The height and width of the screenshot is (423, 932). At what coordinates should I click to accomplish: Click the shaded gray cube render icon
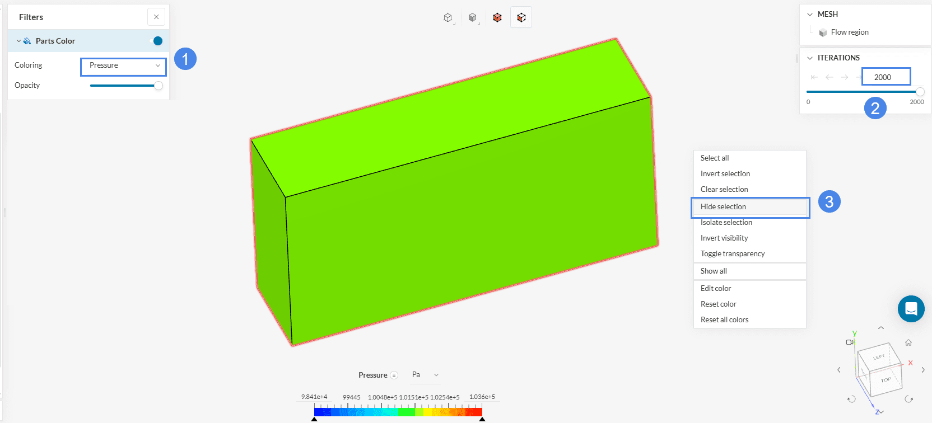coord(473,18)
